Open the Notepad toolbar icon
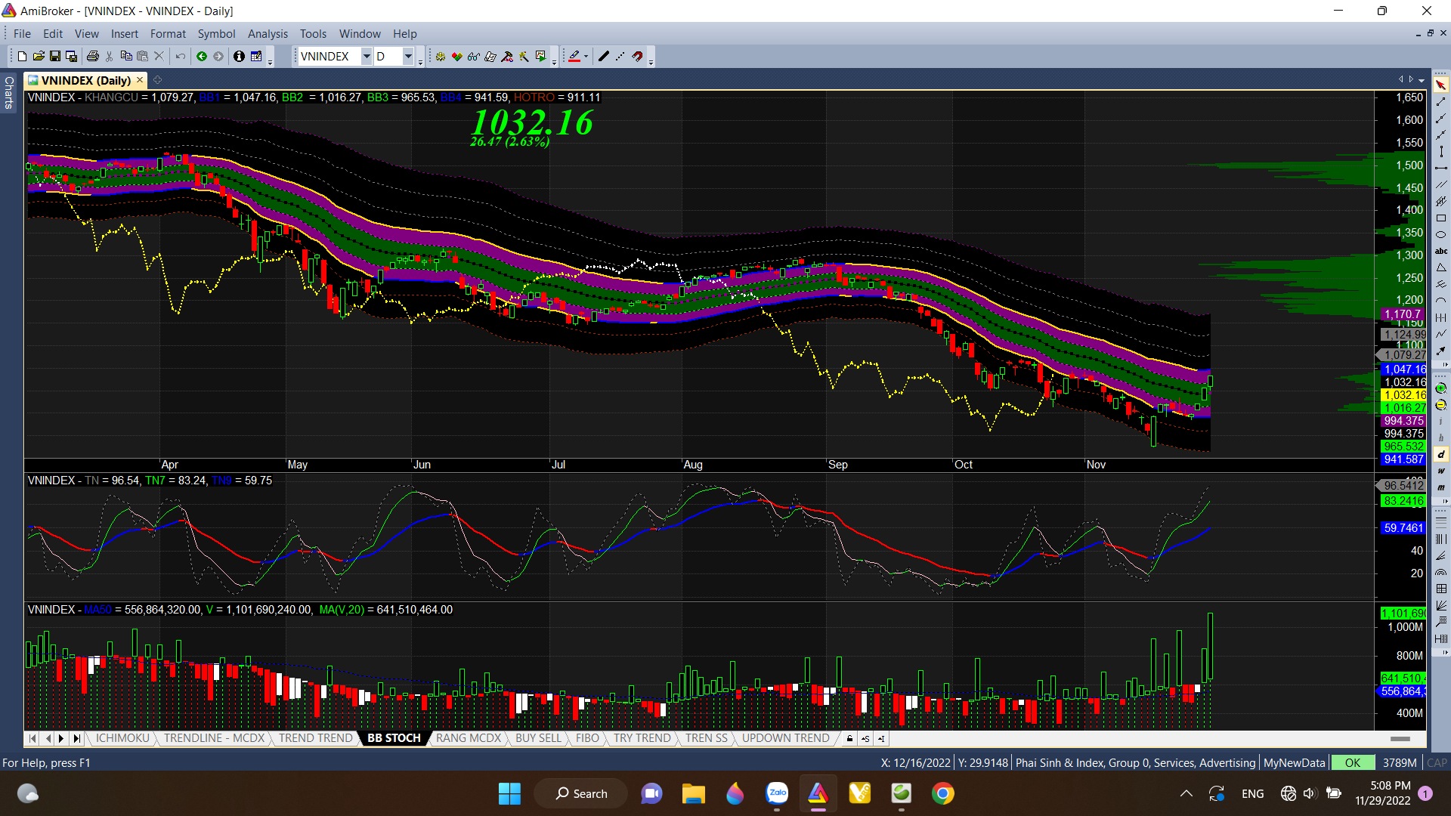This screenshot has height=816, width=1451. [256, 56]
